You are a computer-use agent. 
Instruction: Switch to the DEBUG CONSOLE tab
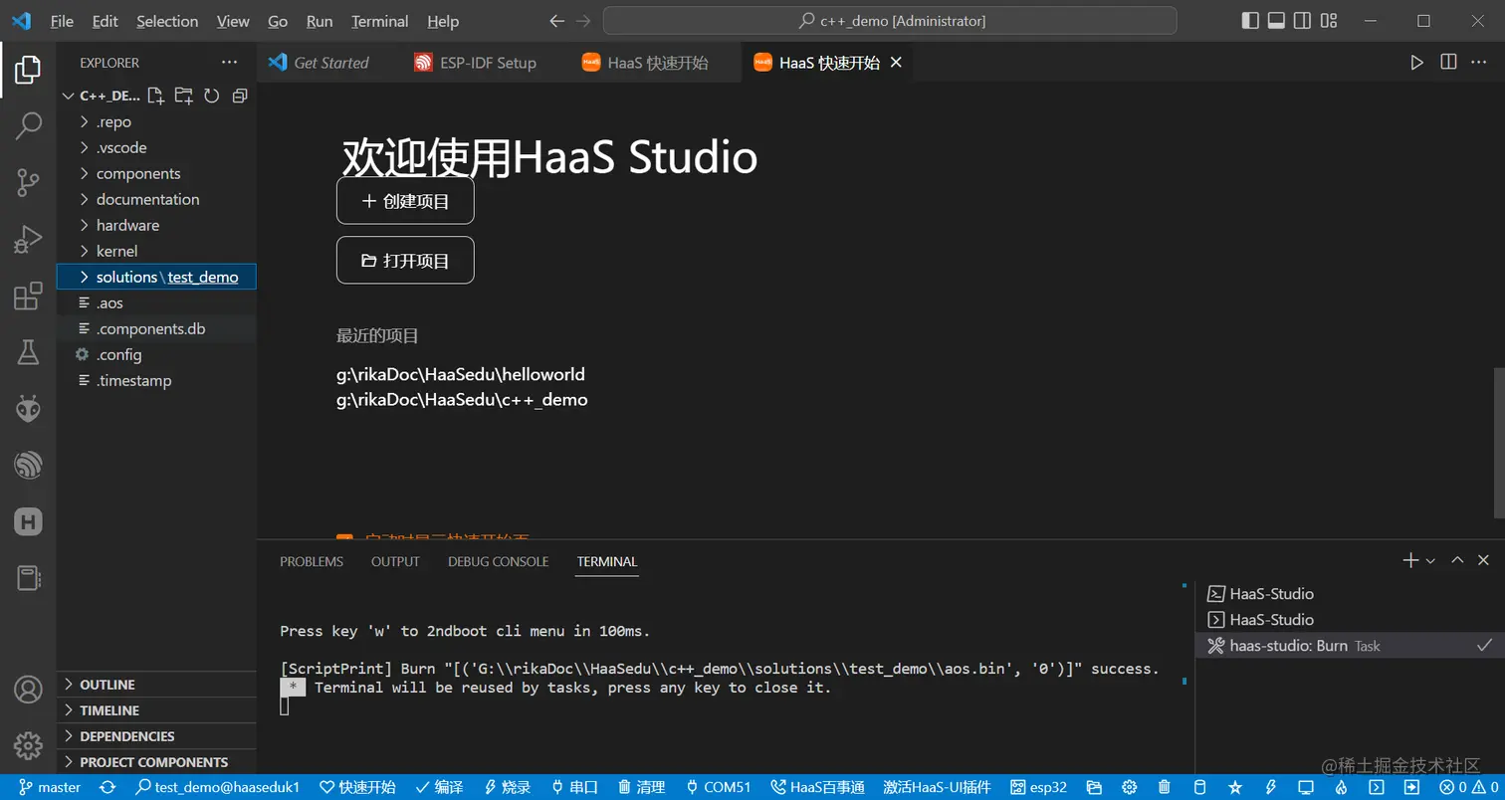tap(498, 562)
